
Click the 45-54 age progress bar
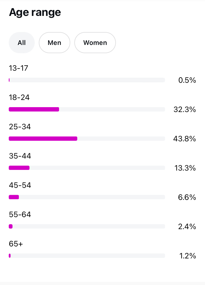87,197
